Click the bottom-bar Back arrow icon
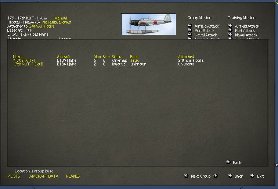Viewport: 278px width, 189px height. (230, 176)
